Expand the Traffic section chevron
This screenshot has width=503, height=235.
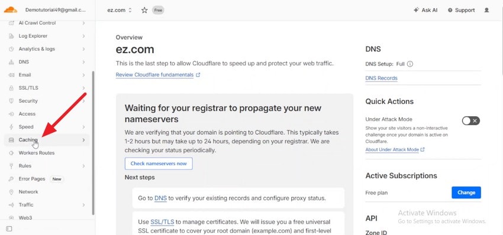tap(83, 205)
